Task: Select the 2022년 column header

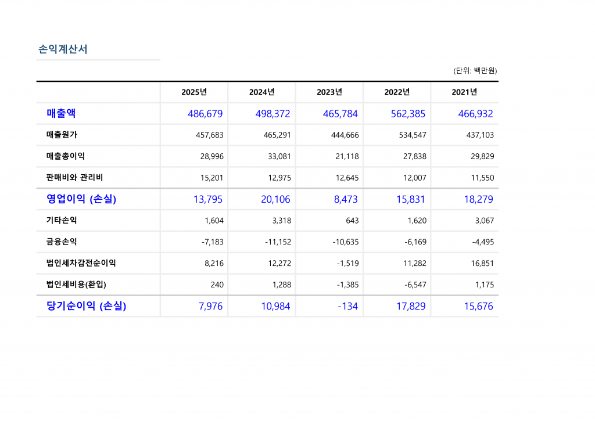Action: pyautogui.click(x=397, y=92)
